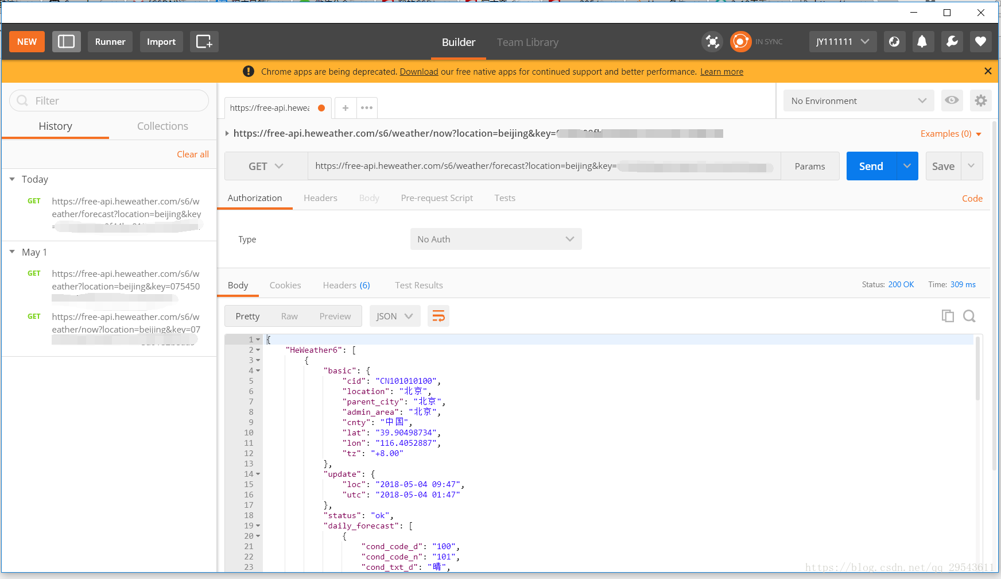
Task: Open the No Environment dropdown
Action: coord(859,101)
